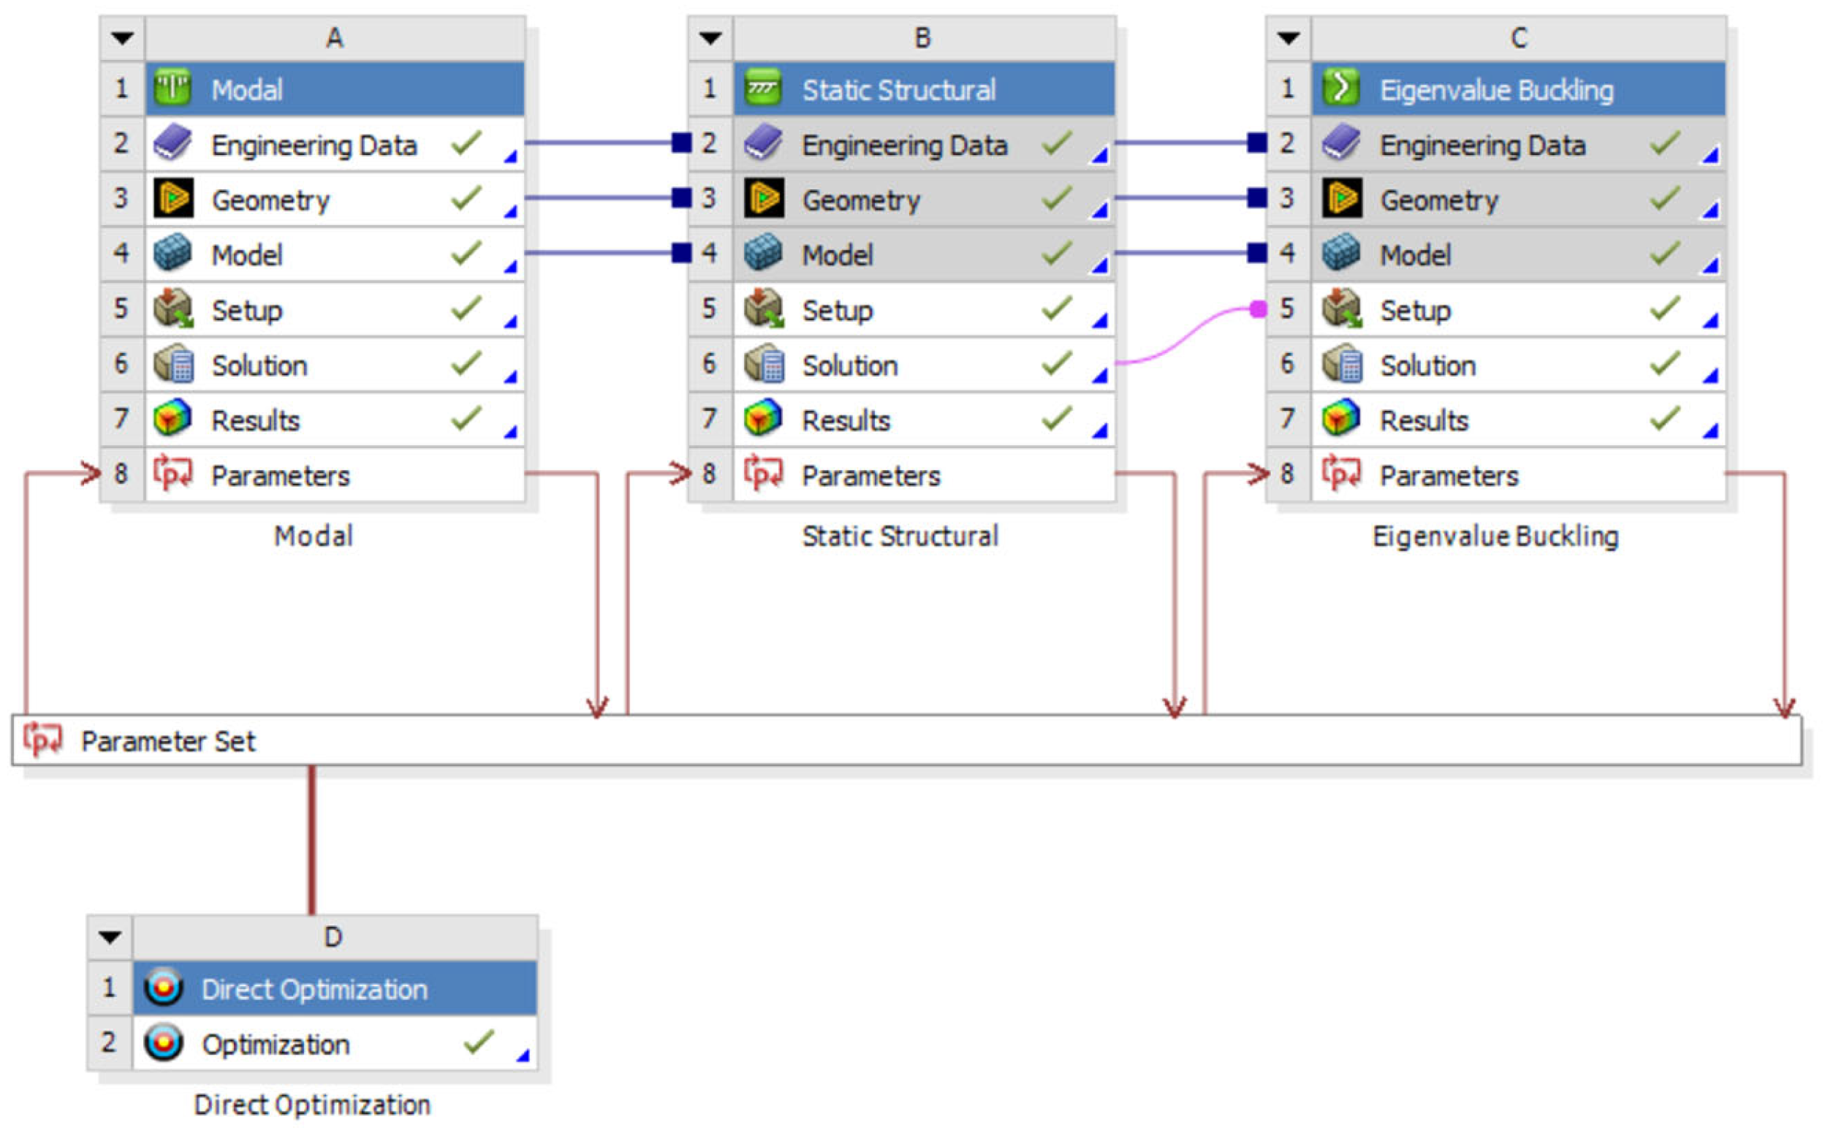Click the Direct Optimization target icon
Image resolution: width=1825 pixels, height=1133 pixels.
tap(162, 988)
